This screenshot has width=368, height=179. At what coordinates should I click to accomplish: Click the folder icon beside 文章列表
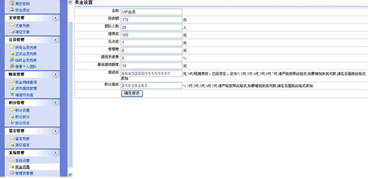coord(12,25)
